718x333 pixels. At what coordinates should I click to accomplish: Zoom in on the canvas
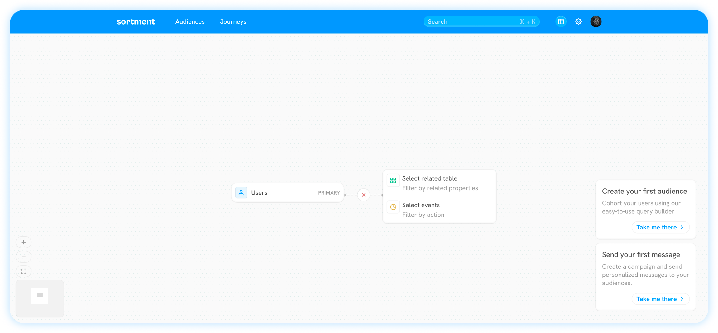click(x=23, y=242)
